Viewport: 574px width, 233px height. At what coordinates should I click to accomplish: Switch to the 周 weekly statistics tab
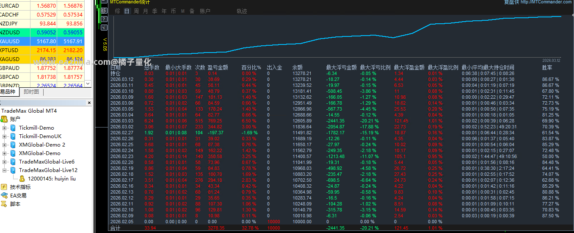(136, 11)
